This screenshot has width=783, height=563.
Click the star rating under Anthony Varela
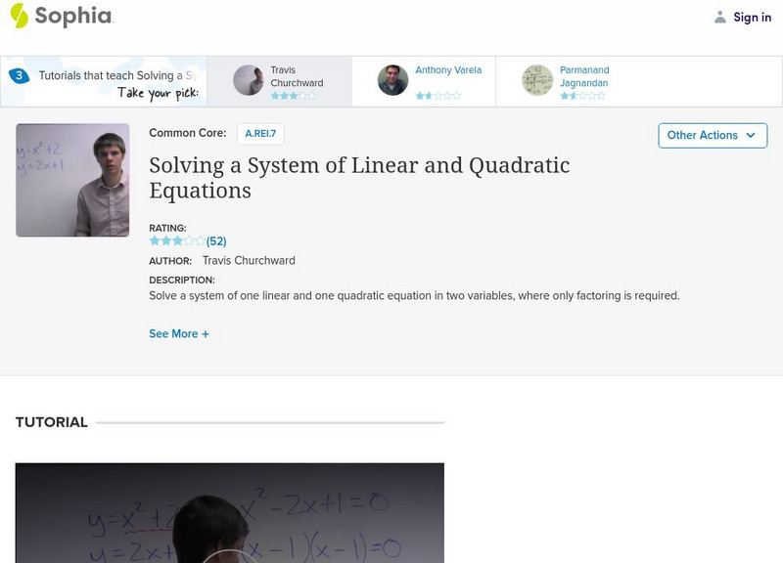point(438,96)
